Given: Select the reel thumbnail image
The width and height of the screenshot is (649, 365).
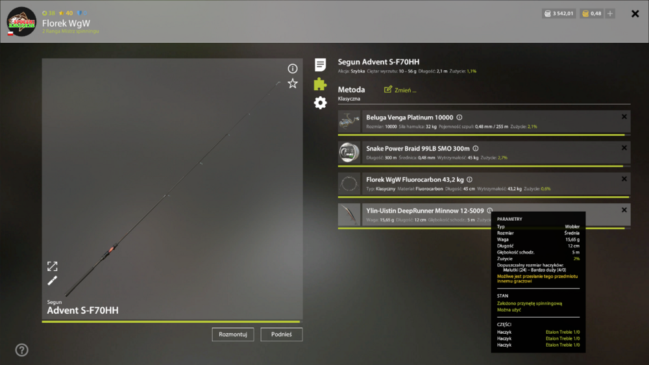Looking at the screenshot, I should pos(349,121).
